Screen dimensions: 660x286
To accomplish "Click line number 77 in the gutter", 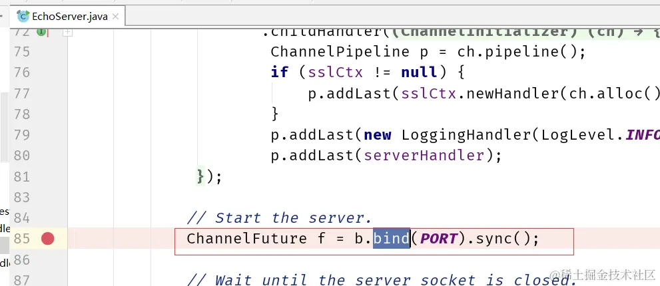I will (21, 93).
